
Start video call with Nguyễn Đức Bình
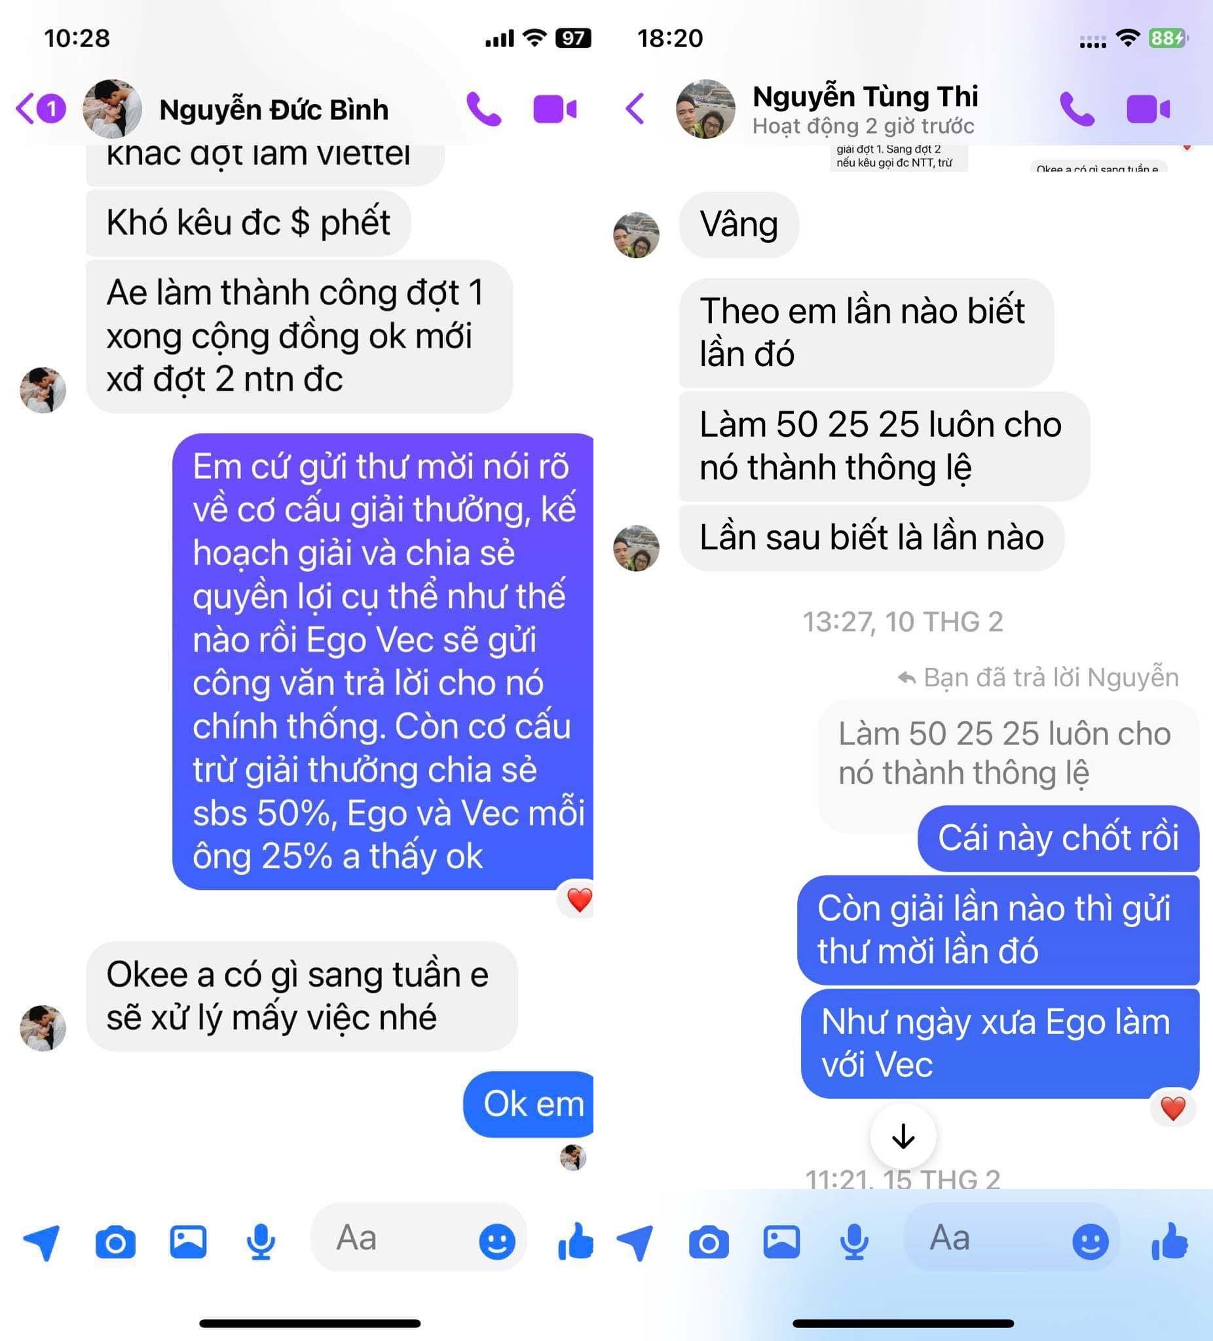(x=554, y=110)
